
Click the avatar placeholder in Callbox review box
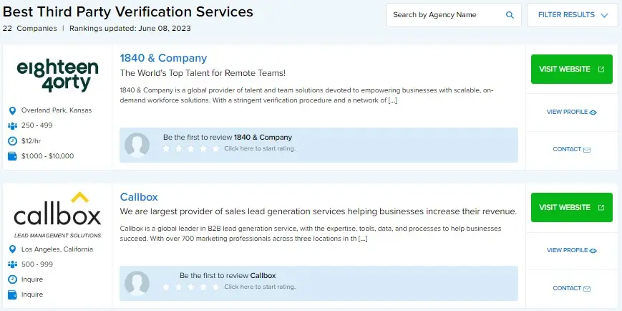[x=137, y=283]
